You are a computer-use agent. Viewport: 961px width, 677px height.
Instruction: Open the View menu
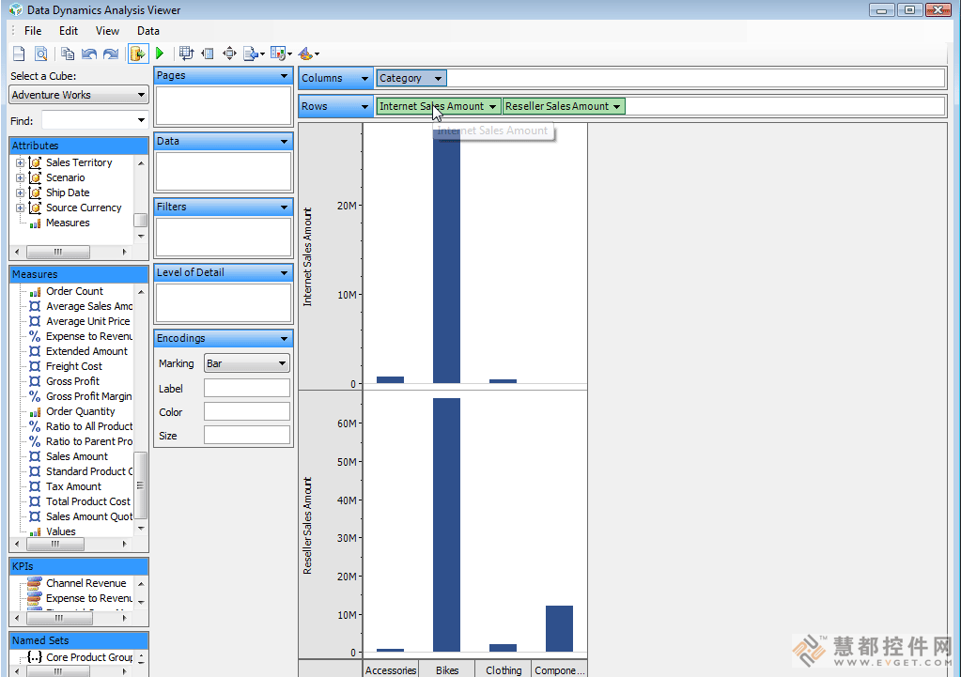click(x=107, y=31)
